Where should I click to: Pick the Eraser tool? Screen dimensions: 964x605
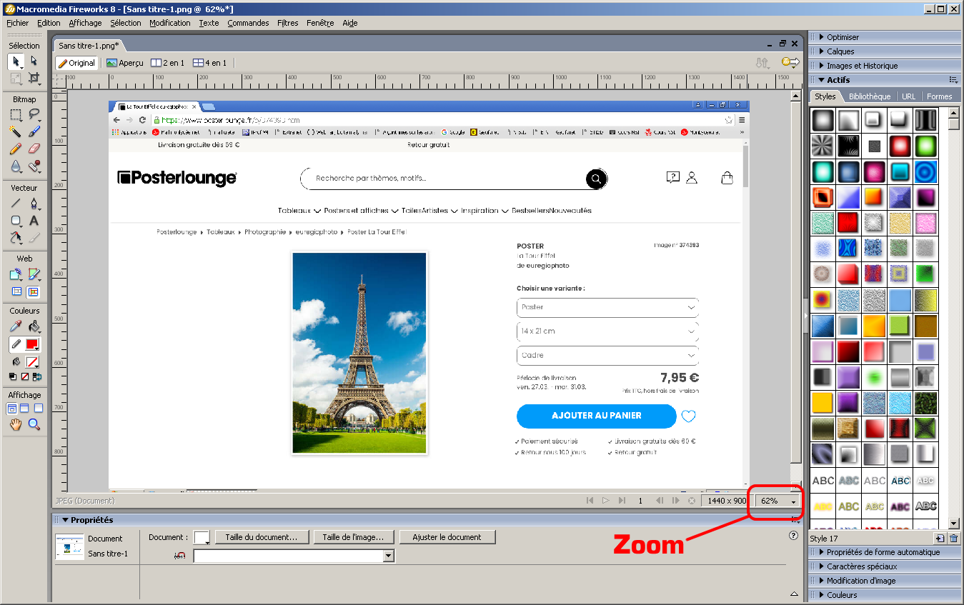point(34,149)
